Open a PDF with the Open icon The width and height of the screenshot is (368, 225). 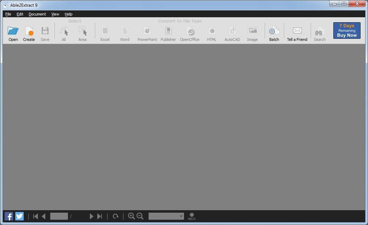13,32
